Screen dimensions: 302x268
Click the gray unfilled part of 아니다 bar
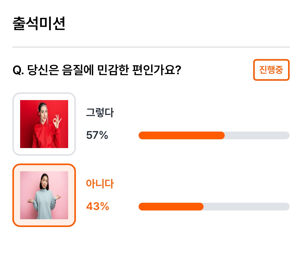coord(247,207)
